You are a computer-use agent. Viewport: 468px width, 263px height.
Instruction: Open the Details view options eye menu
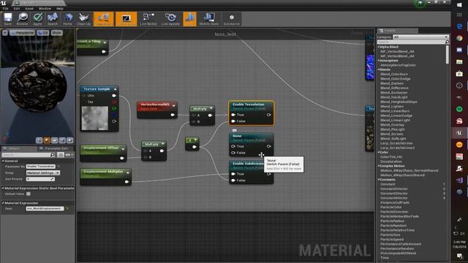coord(69,155)
